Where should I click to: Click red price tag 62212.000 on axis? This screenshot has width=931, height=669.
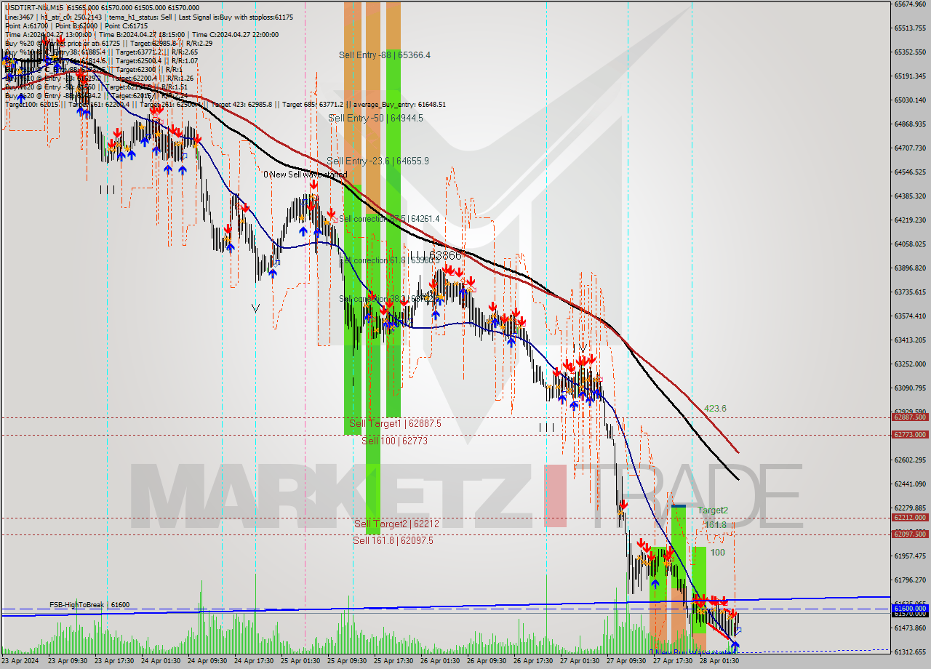(x=910, y=518)
